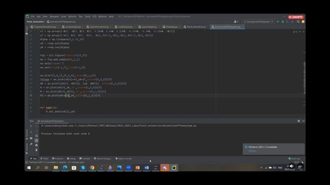Open the TODO tool window

pos(44,159)
